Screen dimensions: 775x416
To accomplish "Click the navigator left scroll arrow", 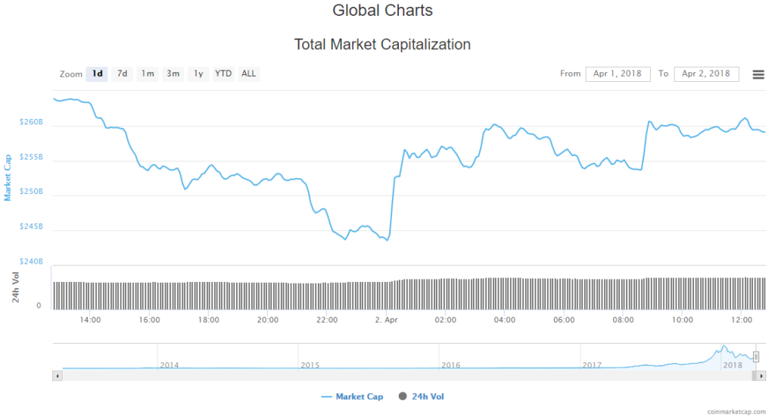I will [x=56, y=376].
